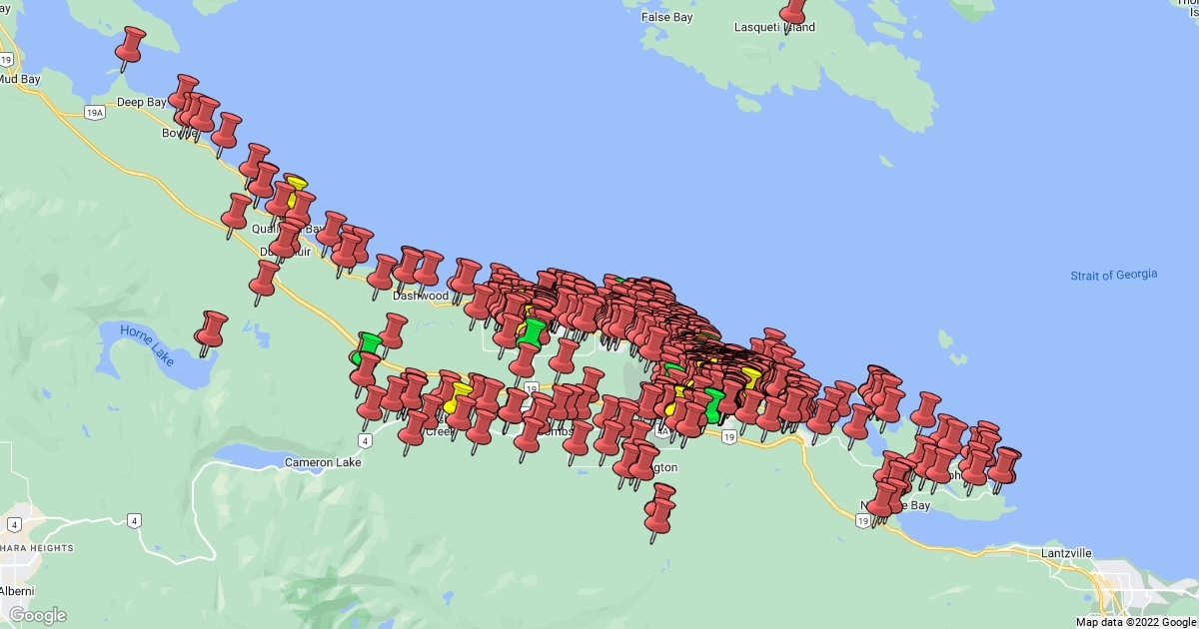Click the red pushpin beside Horne Lake
The image size is (1199, 629).
pyautogui.click(x=211, y=332)
